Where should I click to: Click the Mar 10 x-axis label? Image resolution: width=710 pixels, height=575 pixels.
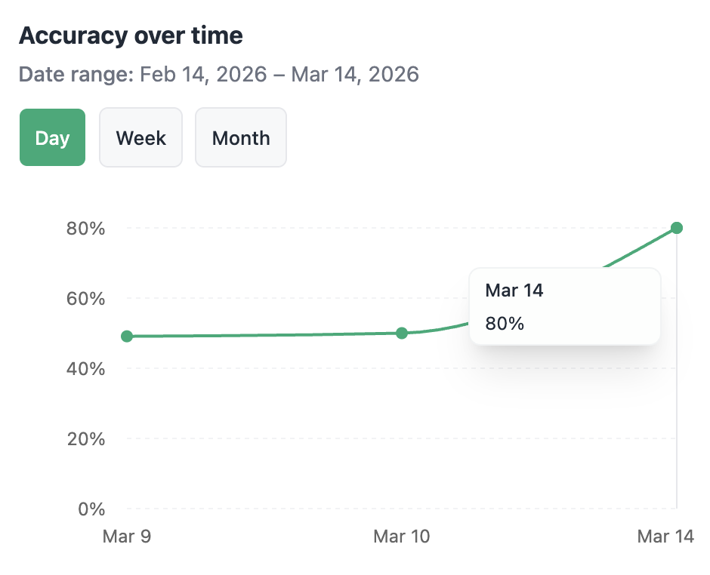402,537
